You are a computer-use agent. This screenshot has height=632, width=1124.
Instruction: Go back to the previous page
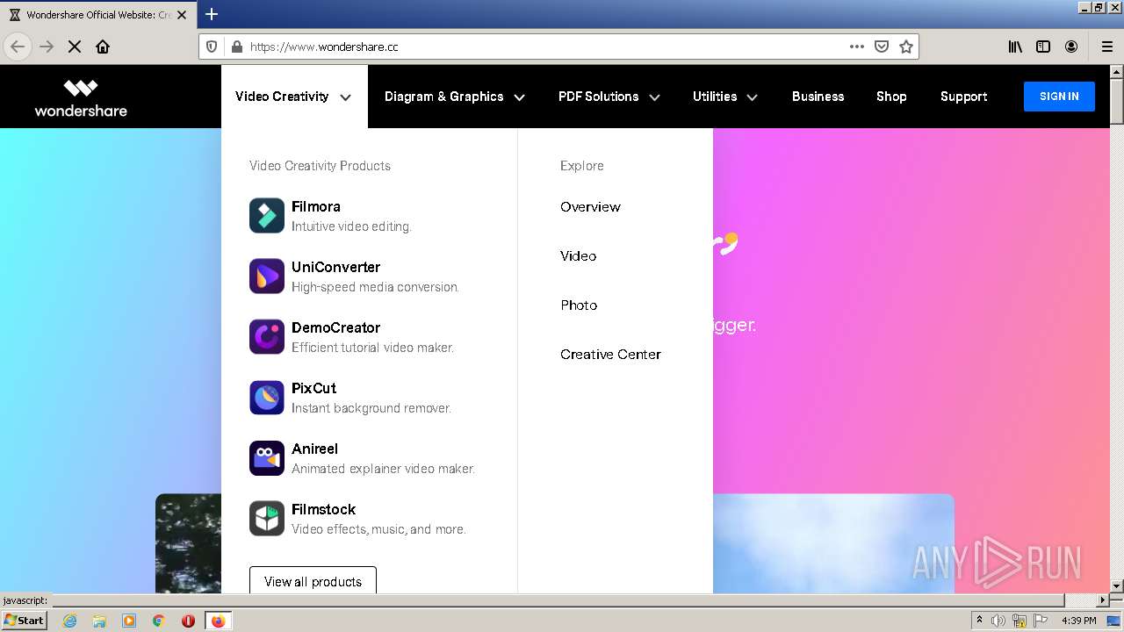tap(18, 47)
